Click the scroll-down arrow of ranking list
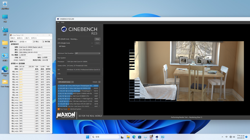Screen dimensions: 250x140 [x=100, y=106]
